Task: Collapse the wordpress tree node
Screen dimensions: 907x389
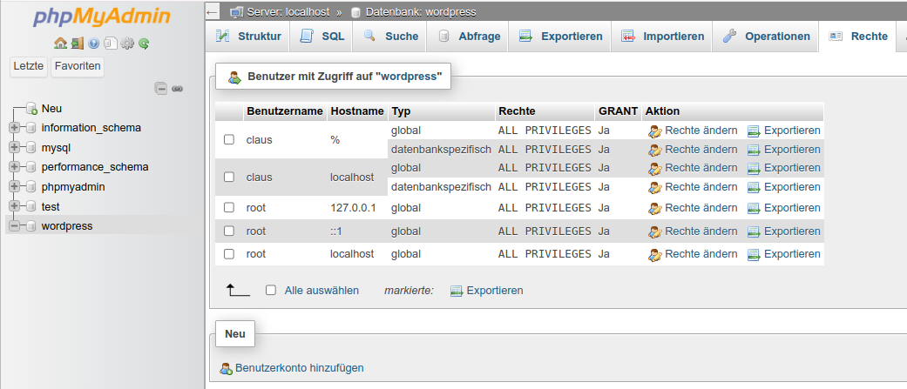Action: [15, 226]
